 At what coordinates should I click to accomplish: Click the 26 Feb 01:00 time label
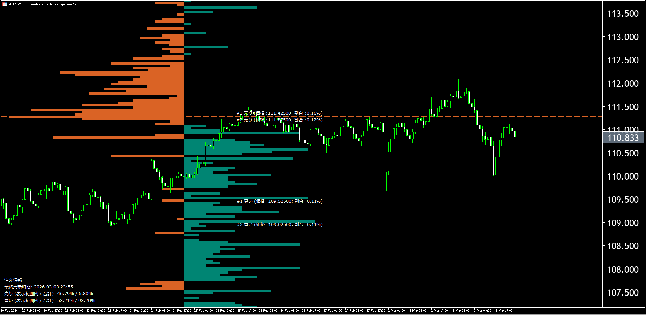tap(268, 311)
